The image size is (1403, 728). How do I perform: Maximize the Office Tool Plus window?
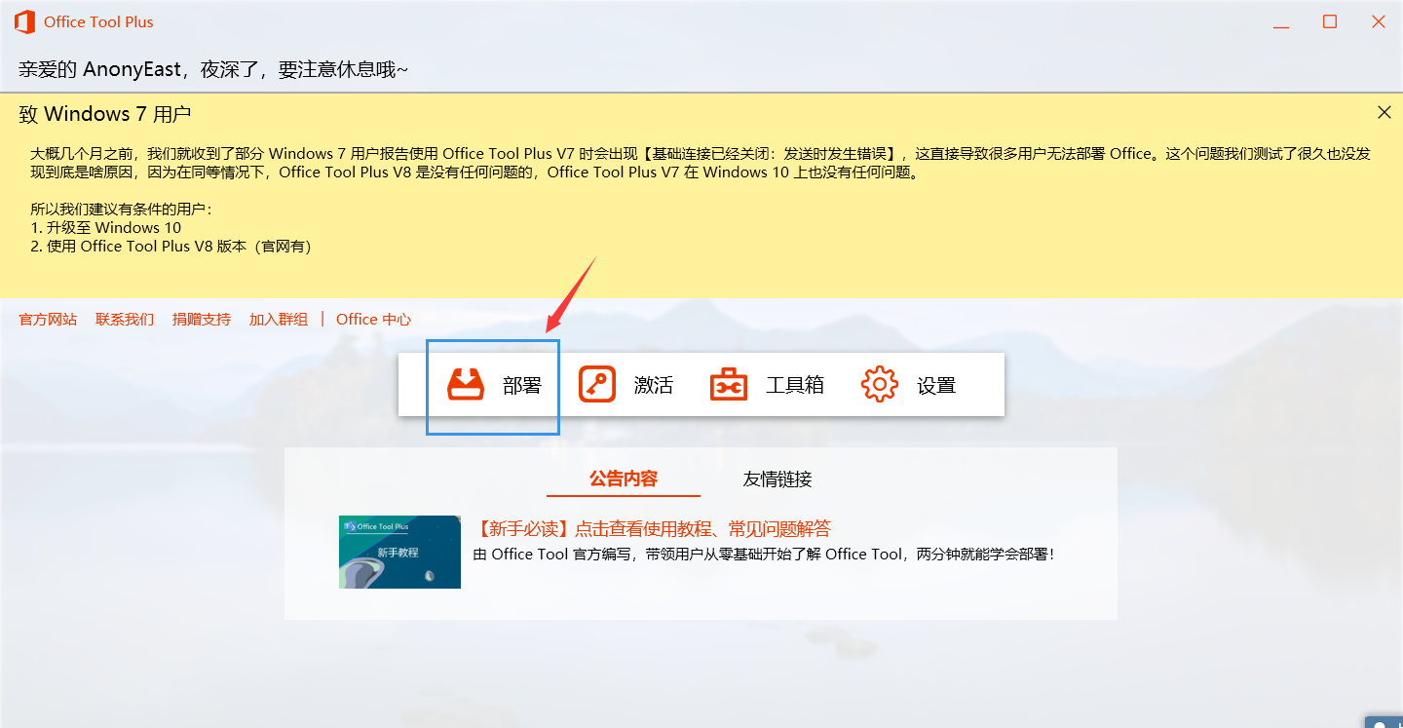[1329, 21]
